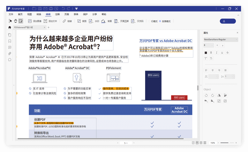Open the page thumbnails sidebar panel
The image size is (248, 152).
tap(10, 35)
